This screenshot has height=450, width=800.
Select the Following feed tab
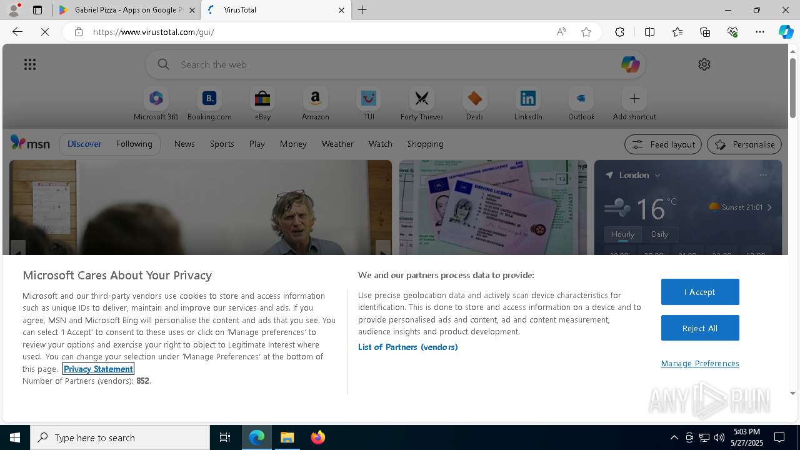(x=134, y=144)
